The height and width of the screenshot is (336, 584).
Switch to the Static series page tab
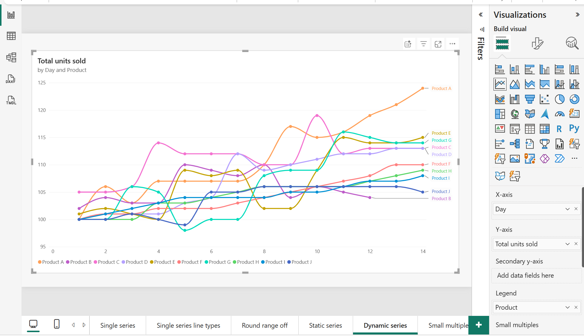pos(325,325)
